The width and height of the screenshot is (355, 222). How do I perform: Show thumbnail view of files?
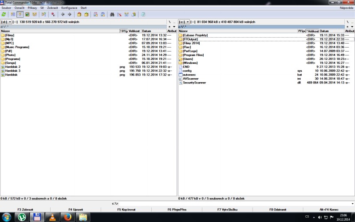pos(27,15)
